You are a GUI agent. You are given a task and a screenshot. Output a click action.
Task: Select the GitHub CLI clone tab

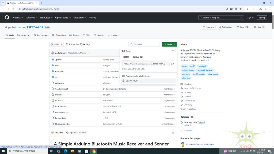pos(138,57)
